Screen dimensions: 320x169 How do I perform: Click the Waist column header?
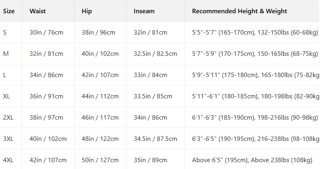(x=37, y=11)
